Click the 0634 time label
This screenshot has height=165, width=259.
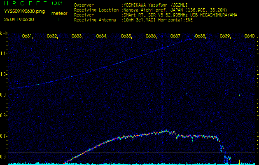(101, 36)
